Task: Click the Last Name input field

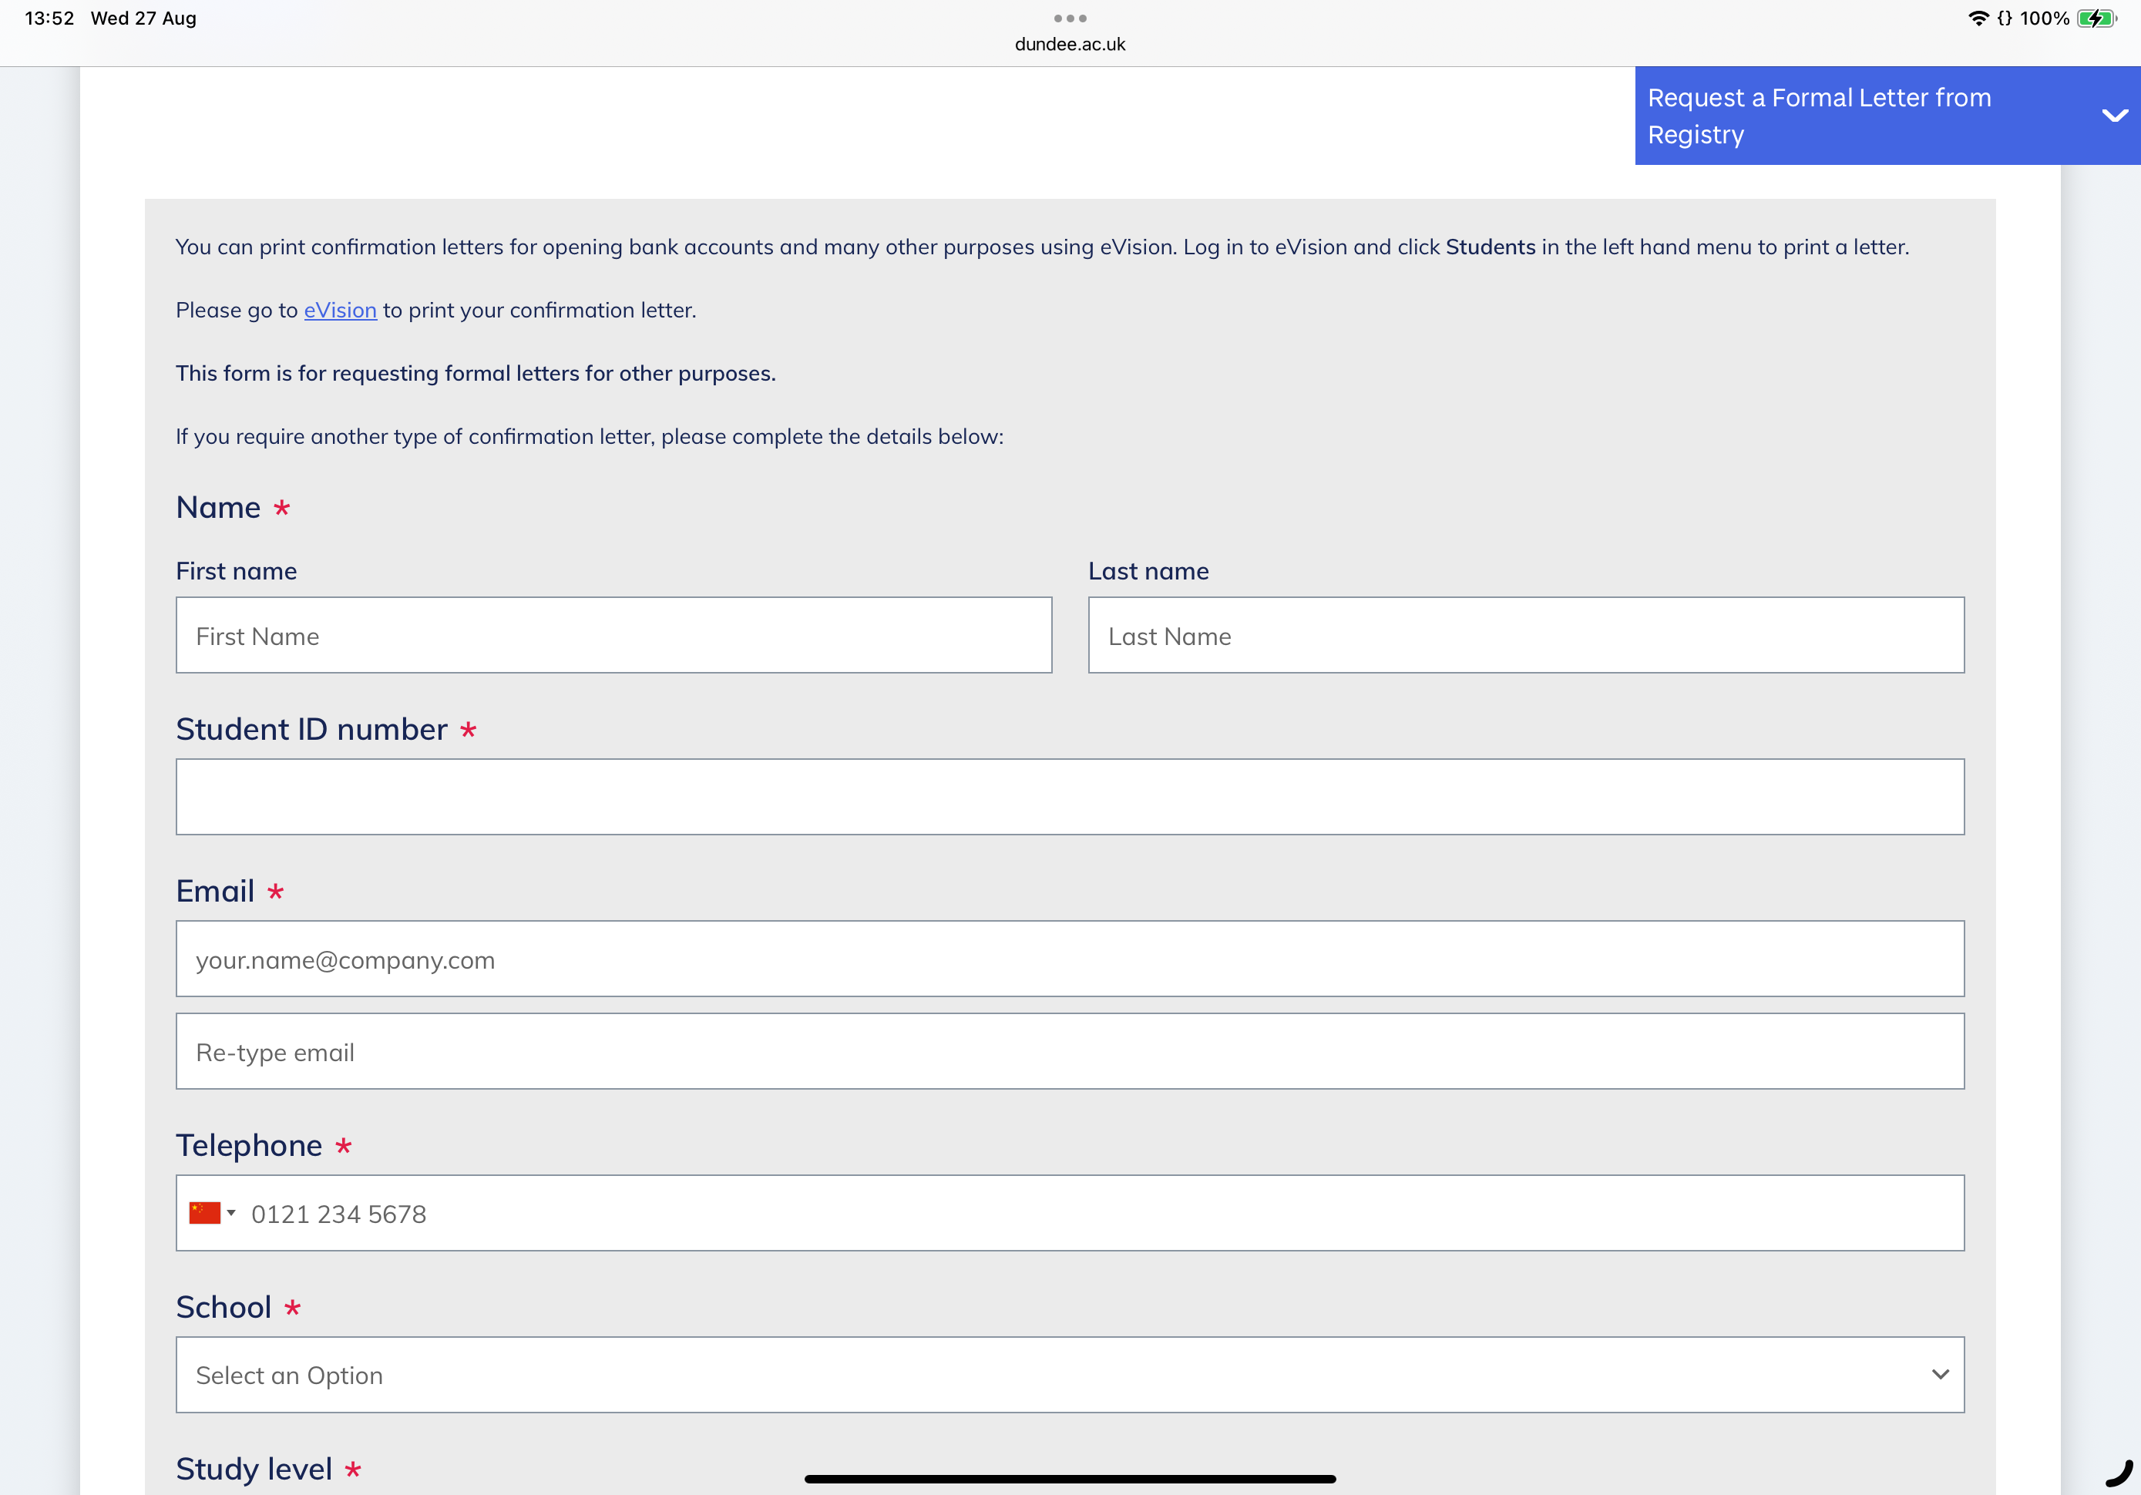Action: pyautogui.click(x=1525, y=635)
